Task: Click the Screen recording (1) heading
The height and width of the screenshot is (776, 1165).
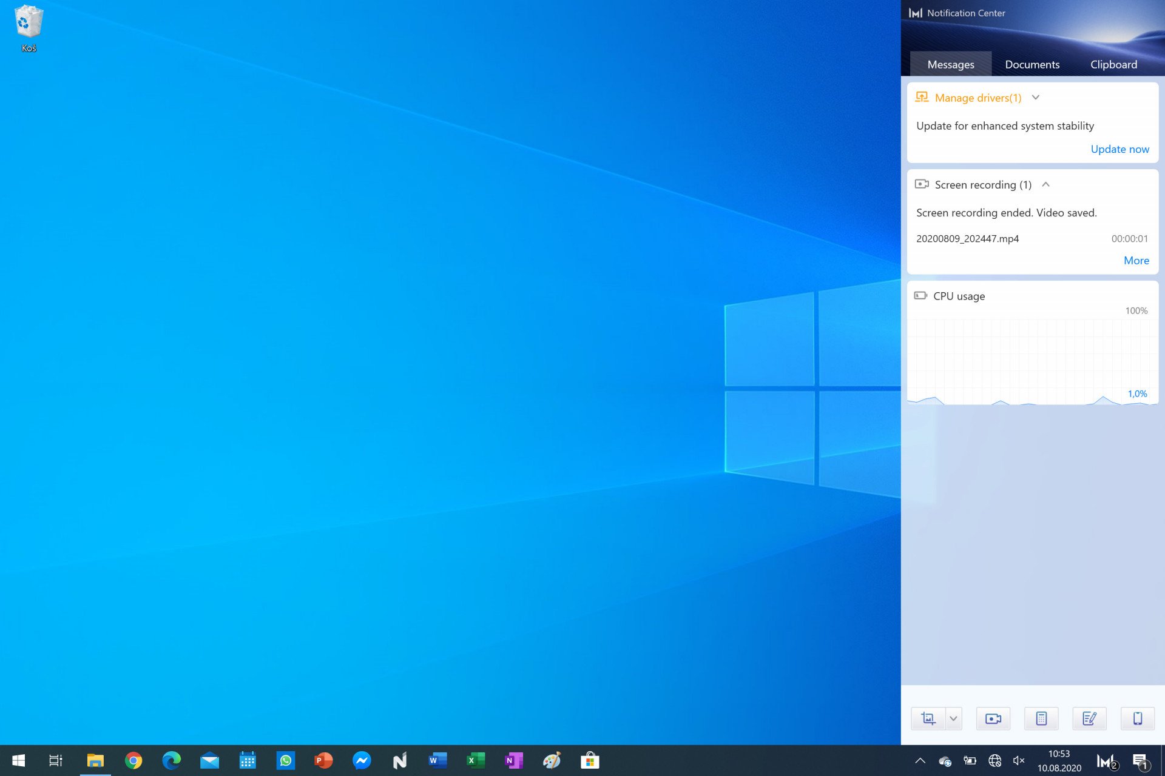Action: [983, 184]
